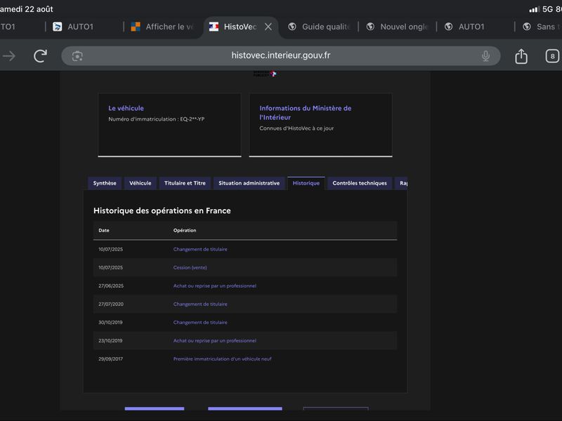Switch to the Guide qualité browser tab
The height and width of the screenshot is (421, 562).
[319, 27]
